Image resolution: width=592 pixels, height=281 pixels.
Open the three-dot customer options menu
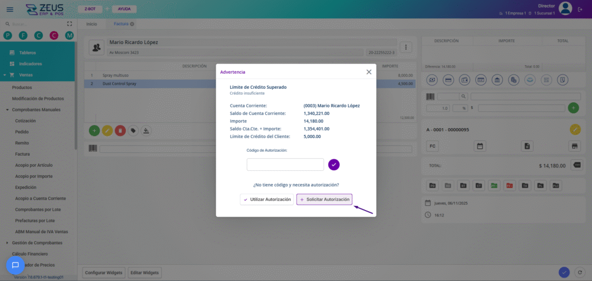pyautogui.click(x=406, y=47)
